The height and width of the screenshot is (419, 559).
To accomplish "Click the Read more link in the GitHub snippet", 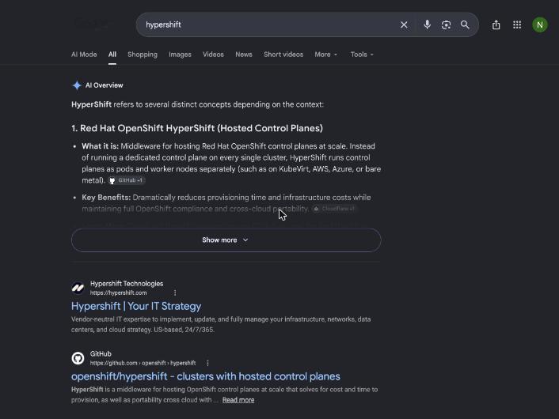I will click(238, 400).
